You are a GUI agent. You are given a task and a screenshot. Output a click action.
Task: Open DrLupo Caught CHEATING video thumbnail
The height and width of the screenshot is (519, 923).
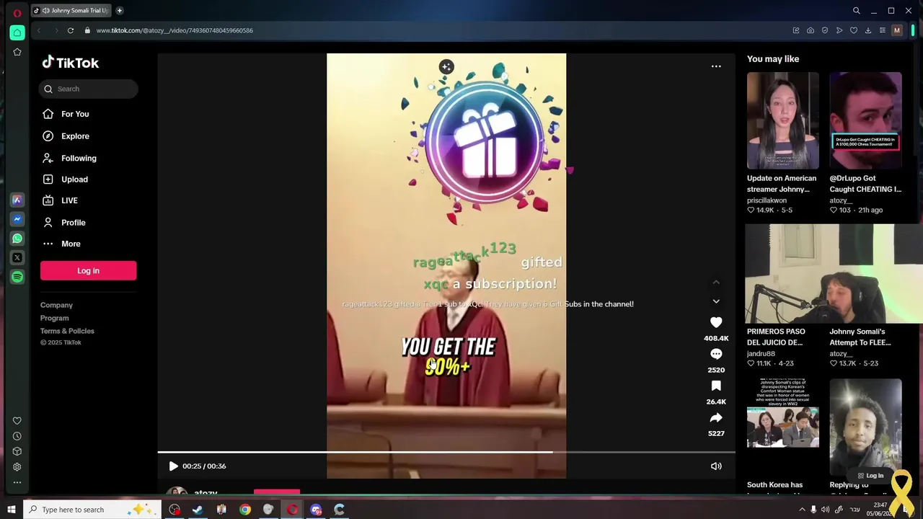click(x=865, y=120)
